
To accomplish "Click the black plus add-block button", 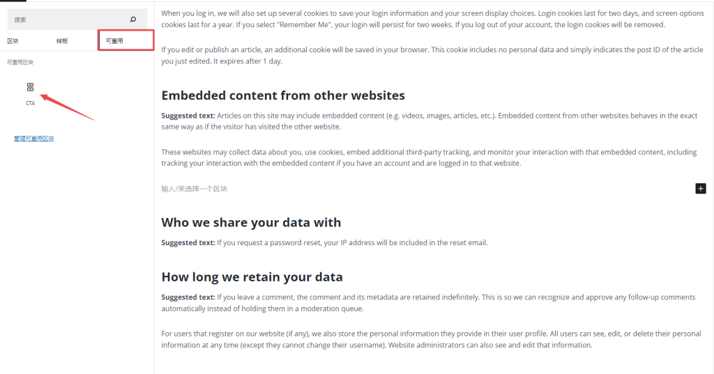I will [x=700, y=188].
